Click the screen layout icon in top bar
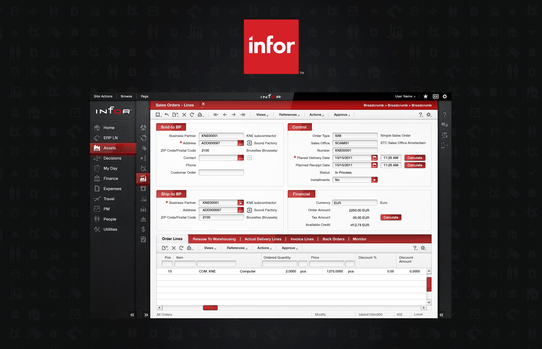This screenshot has width=542, height=349. click(x=436, y=96)
